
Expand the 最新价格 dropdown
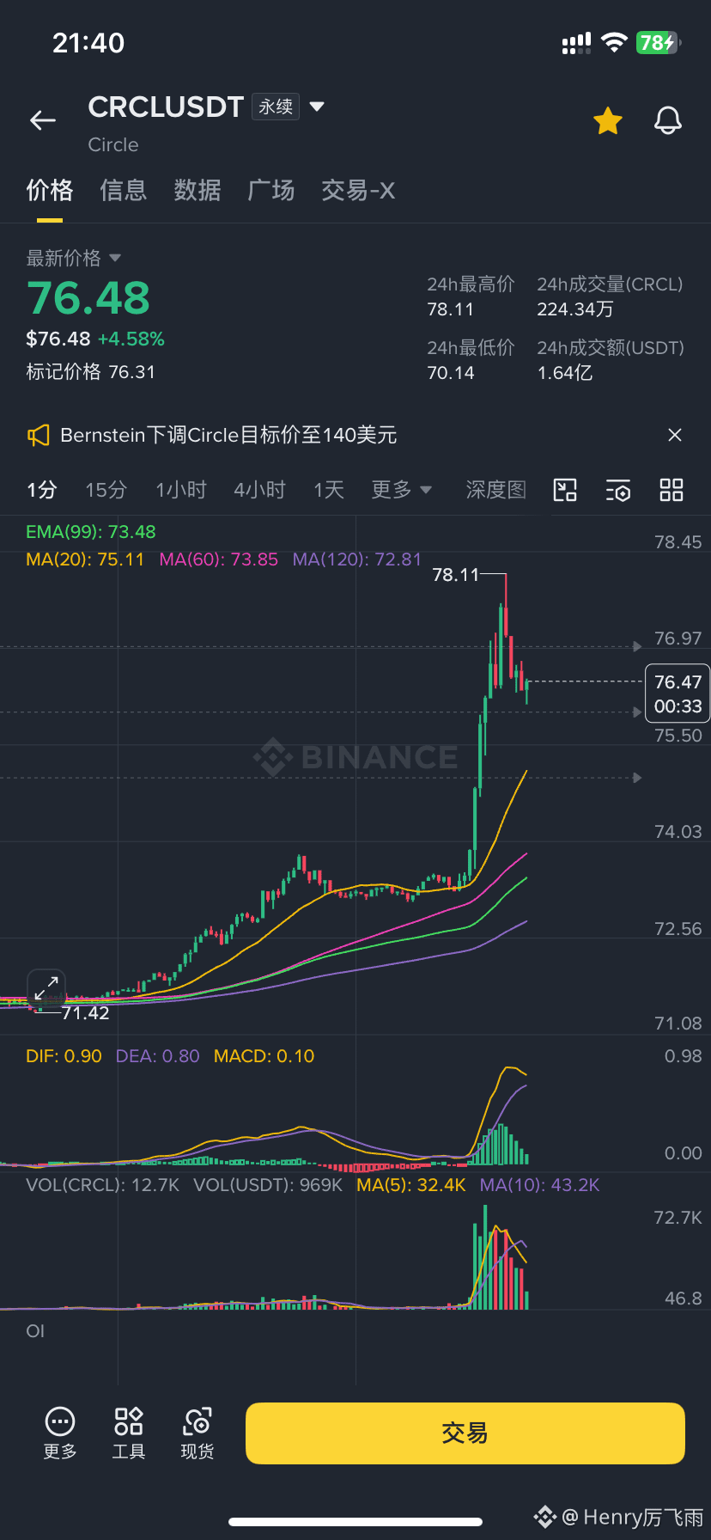pyautogui.click(x=74, y=258)
